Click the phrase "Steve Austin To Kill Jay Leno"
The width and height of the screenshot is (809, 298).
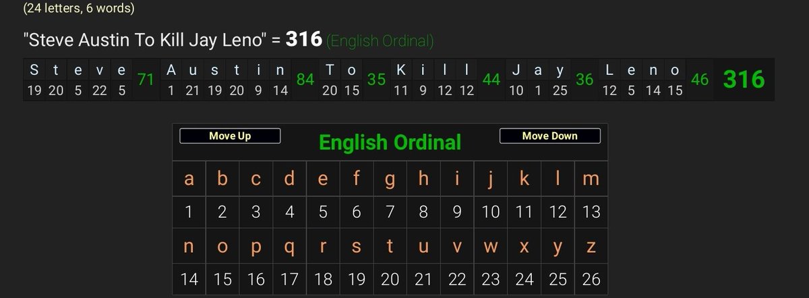(x=146, y=40)
